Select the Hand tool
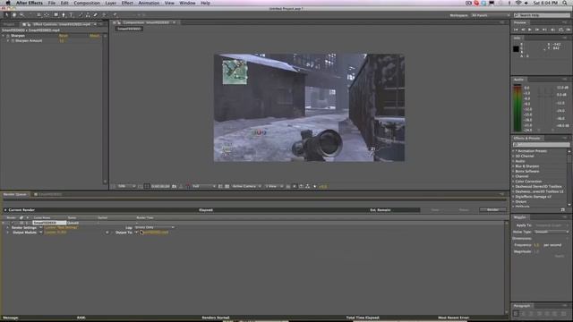 coord(14,15)
